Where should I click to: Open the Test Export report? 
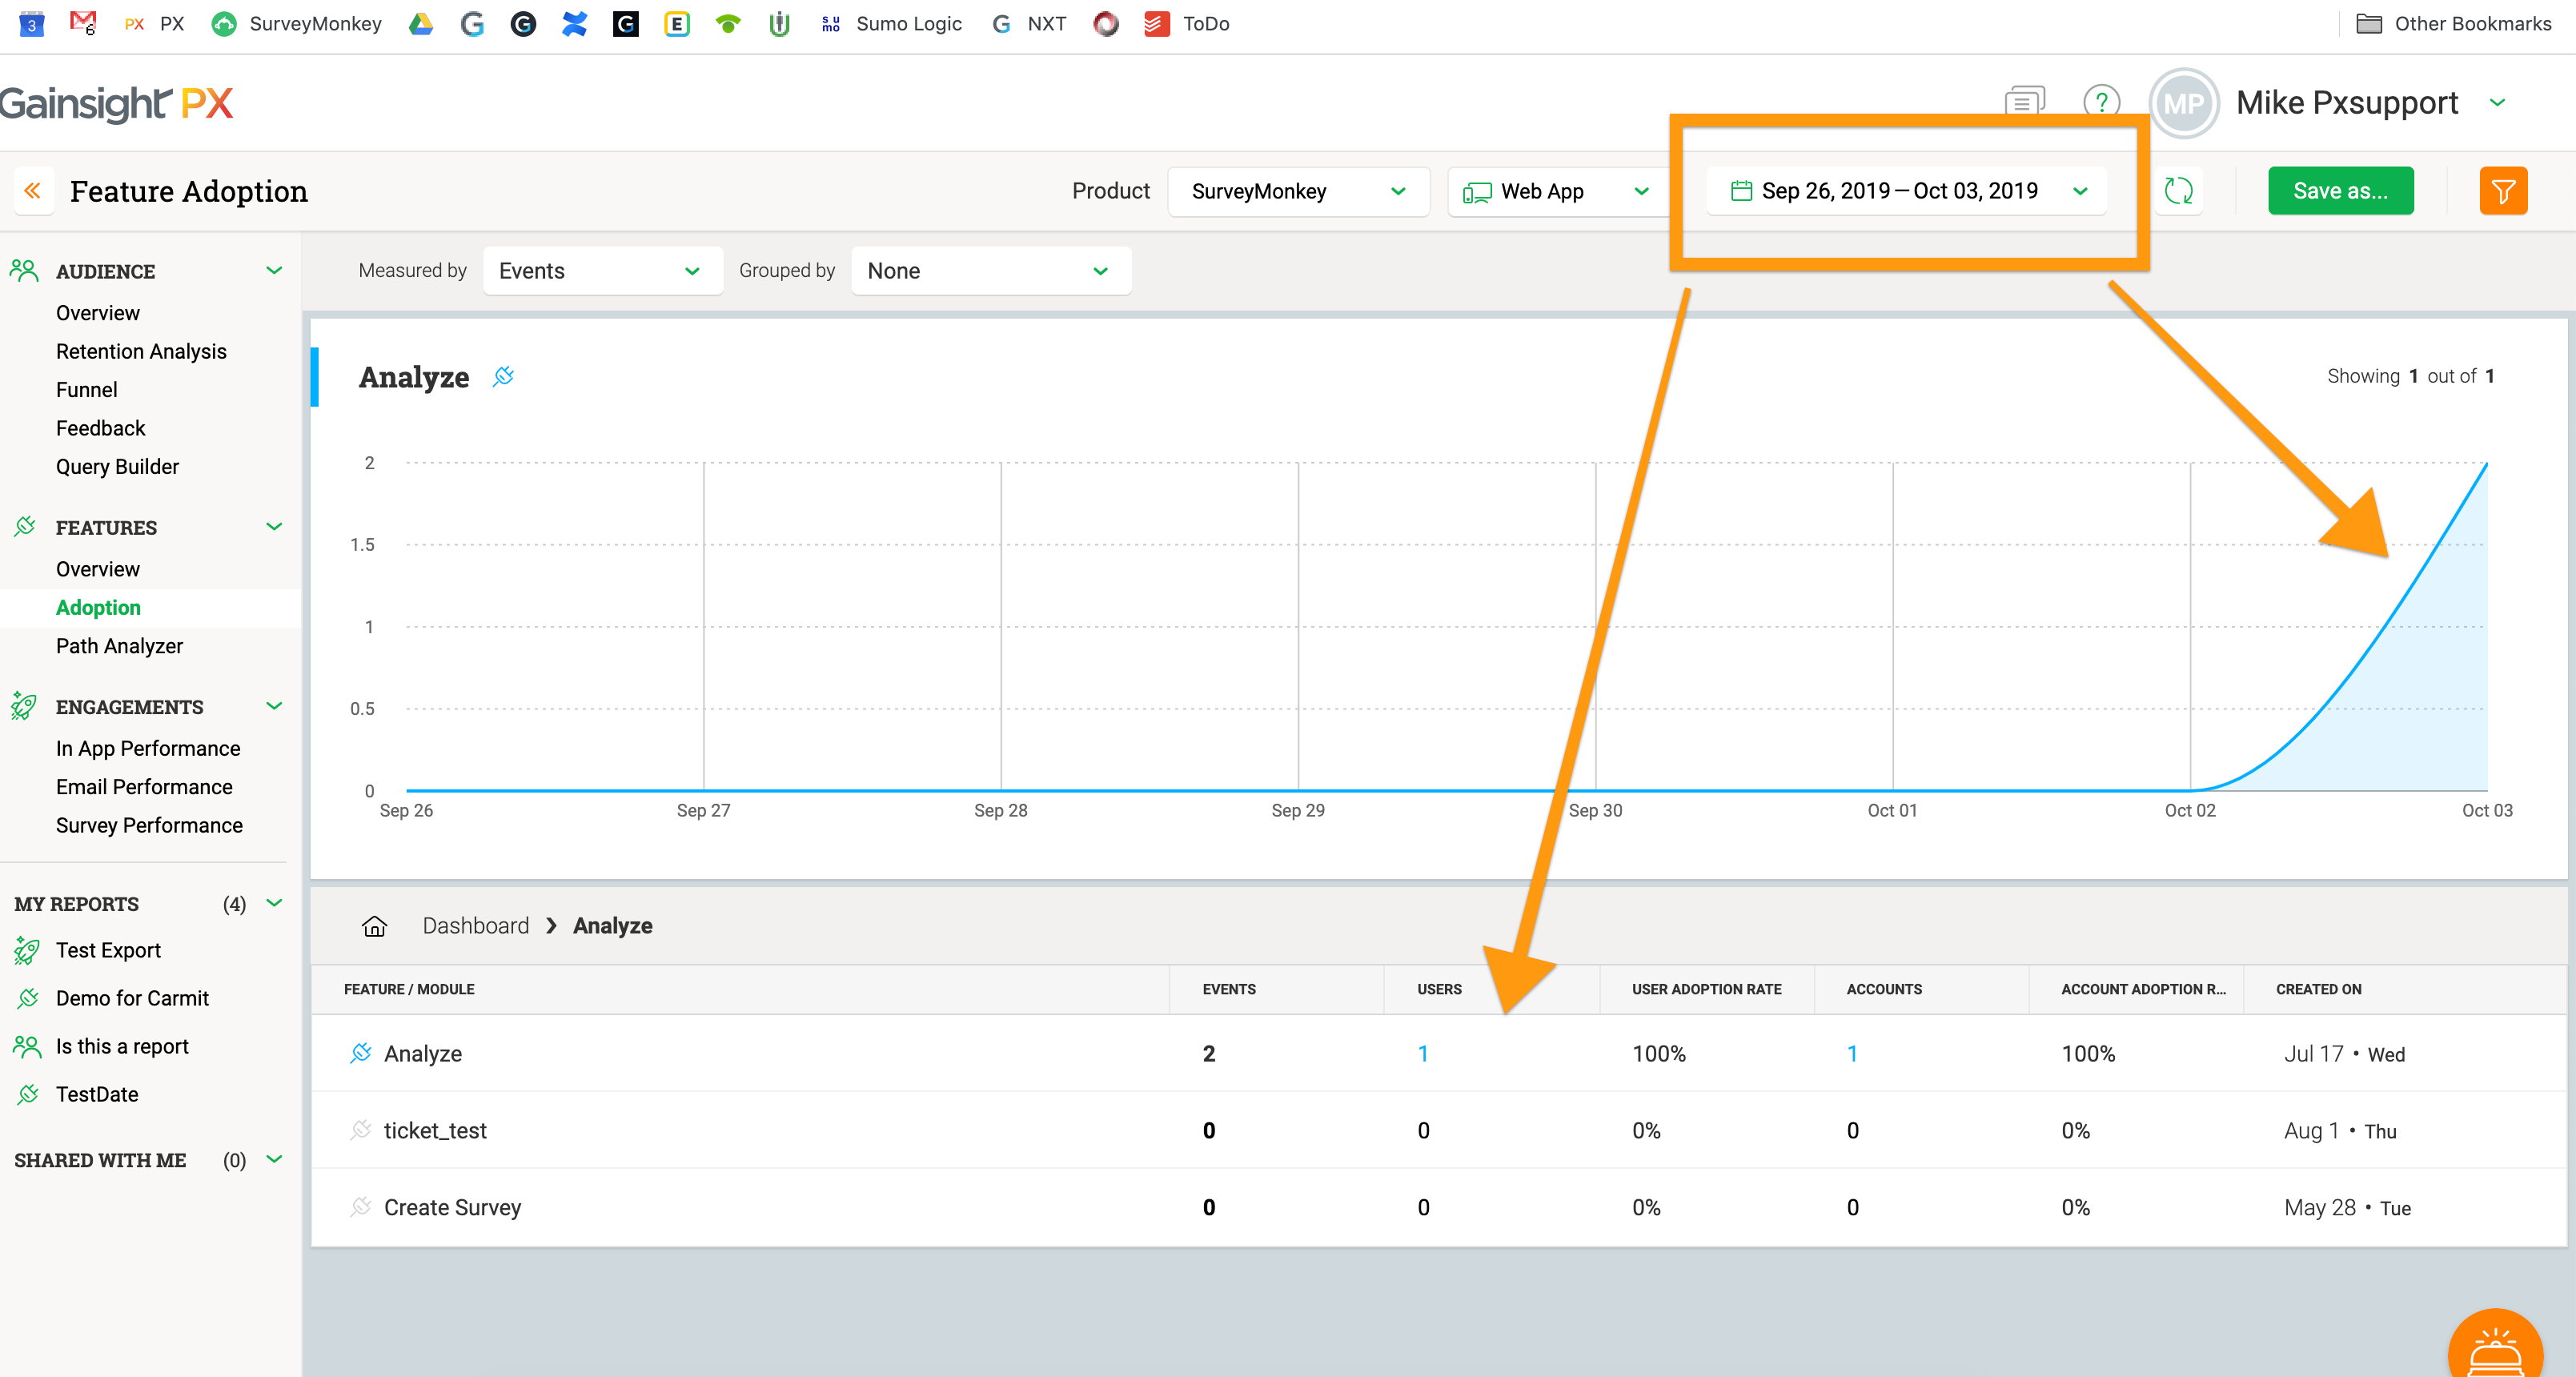pos(108,950)
